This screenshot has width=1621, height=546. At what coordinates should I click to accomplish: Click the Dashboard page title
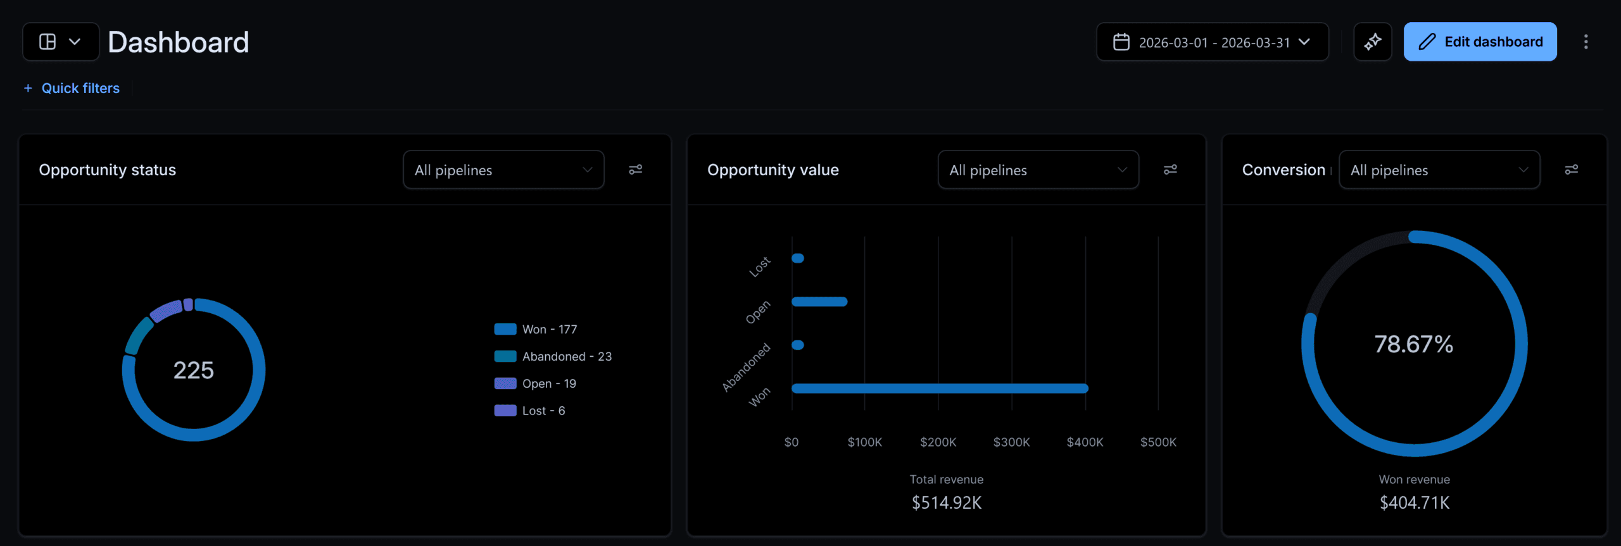click(179, 42)
